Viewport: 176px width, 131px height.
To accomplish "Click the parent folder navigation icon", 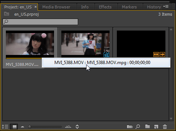I will [x=7, y=14].
